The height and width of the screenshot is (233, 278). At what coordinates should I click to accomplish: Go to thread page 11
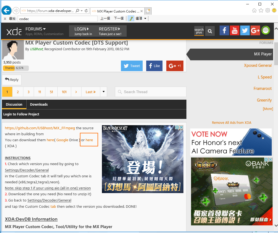pos(39,92)
